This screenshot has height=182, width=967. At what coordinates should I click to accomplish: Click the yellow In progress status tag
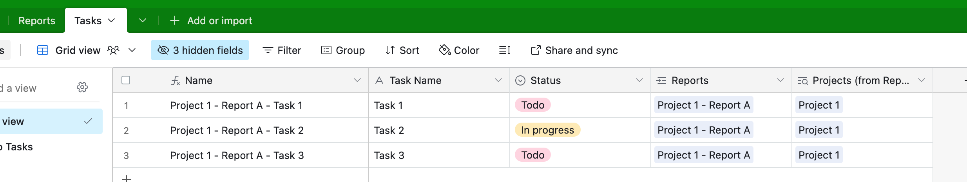click(547, 130)
